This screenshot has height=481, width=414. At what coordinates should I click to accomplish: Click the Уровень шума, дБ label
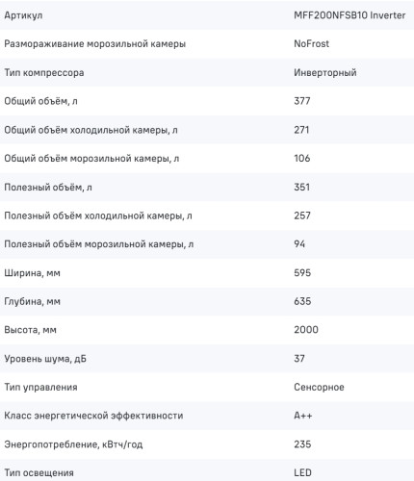click(45, 359)
